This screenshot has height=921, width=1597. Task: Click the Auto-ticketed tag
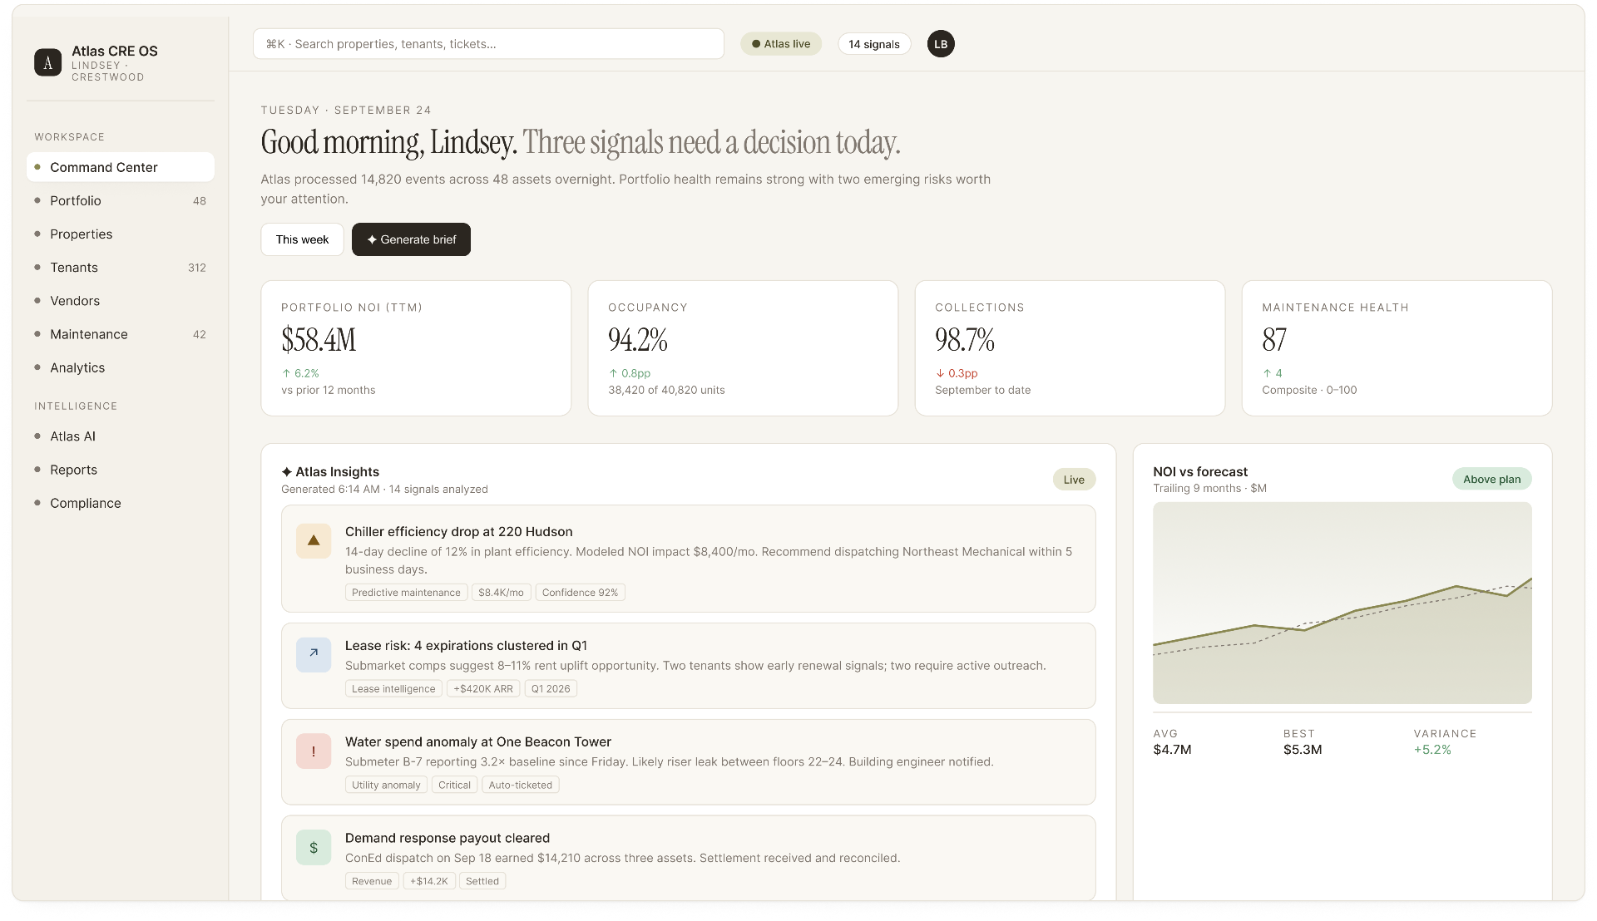521,786
